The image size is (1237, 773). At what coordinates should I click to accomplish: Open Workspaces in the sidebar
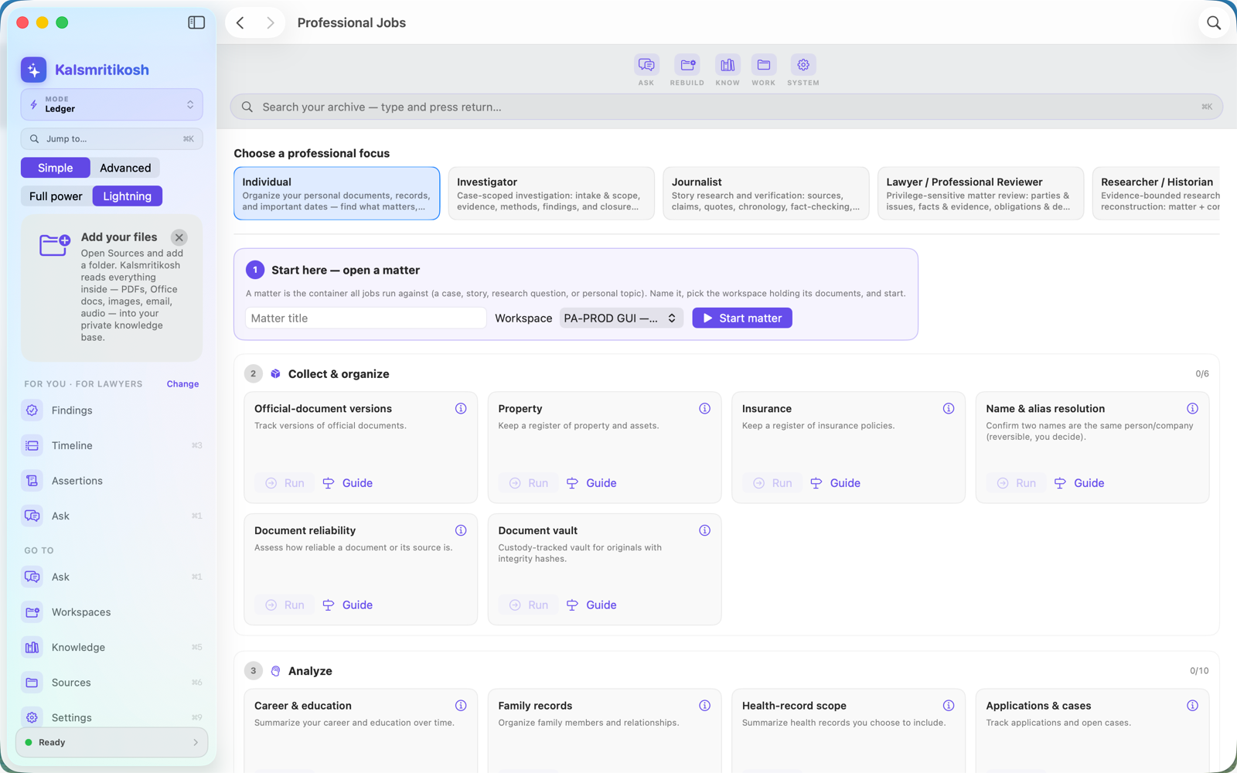(112, 612)
